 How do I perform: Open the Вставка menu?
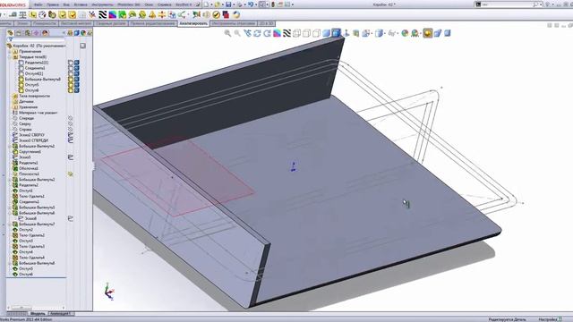click(81, 4)
